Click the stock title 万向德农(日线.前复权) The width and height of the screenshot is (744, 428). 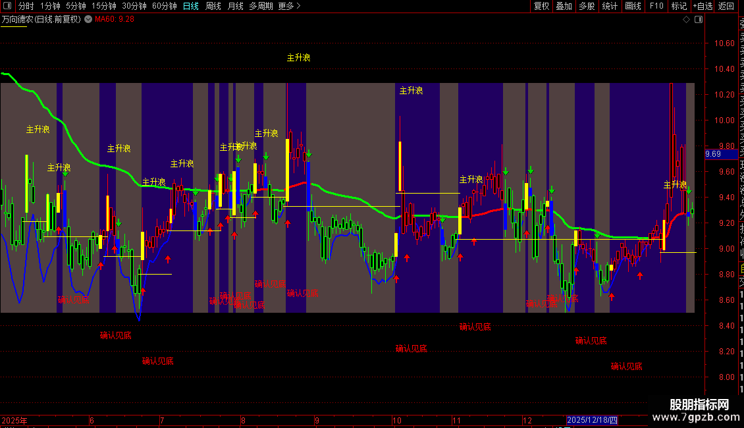[x=41, y=20]
